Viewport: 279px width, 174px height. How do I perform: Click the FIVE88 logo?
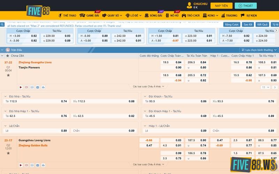(x=38, y=11)
